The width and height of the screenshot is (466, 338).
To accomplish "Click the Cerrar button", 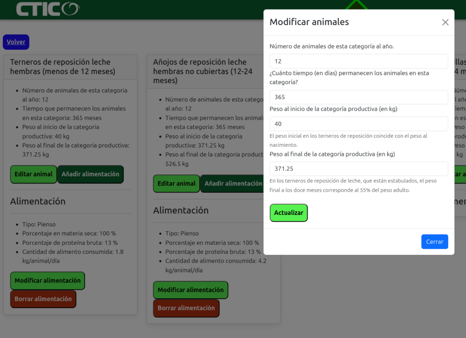I will pyautogui.click(x=435, y=242).
